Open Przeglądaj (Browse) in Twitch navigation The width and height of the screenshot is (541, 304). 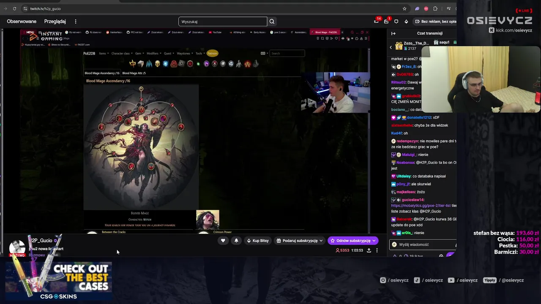(55, 22)
